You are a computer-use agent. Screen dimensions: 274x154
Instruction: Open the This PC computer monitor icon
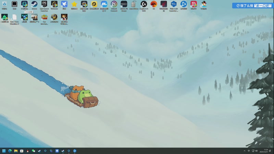point(14,5)
